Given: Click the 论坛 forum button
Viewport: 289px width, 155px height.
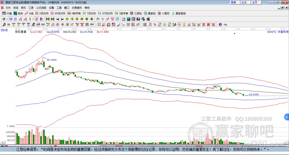Looking at the screenshot, I should pos(246,2).
